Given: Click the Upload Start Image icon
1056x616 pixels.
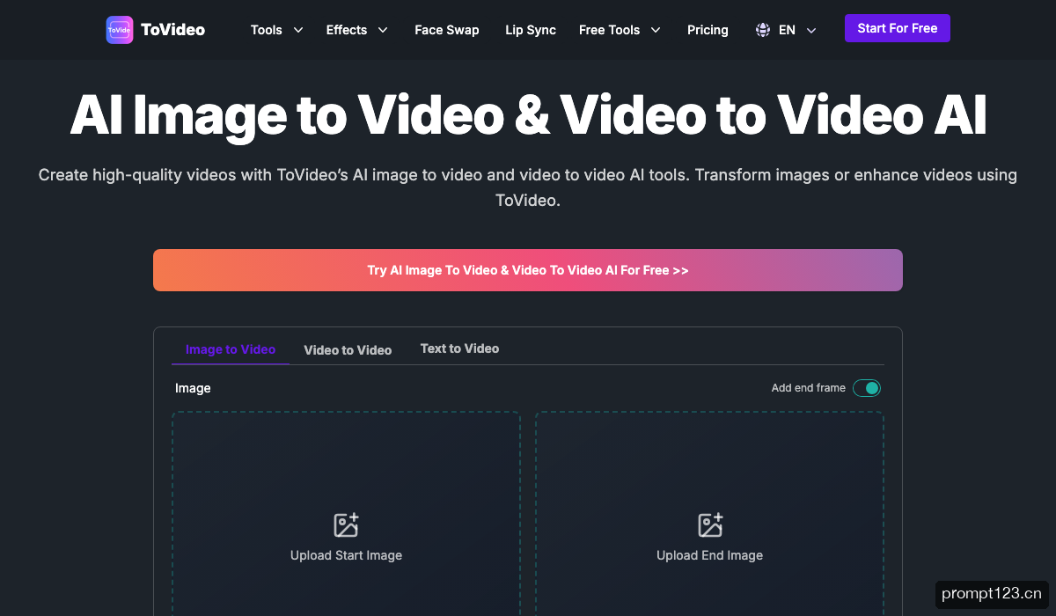Looking at the screenshot, I should click(x=346, y=525).
